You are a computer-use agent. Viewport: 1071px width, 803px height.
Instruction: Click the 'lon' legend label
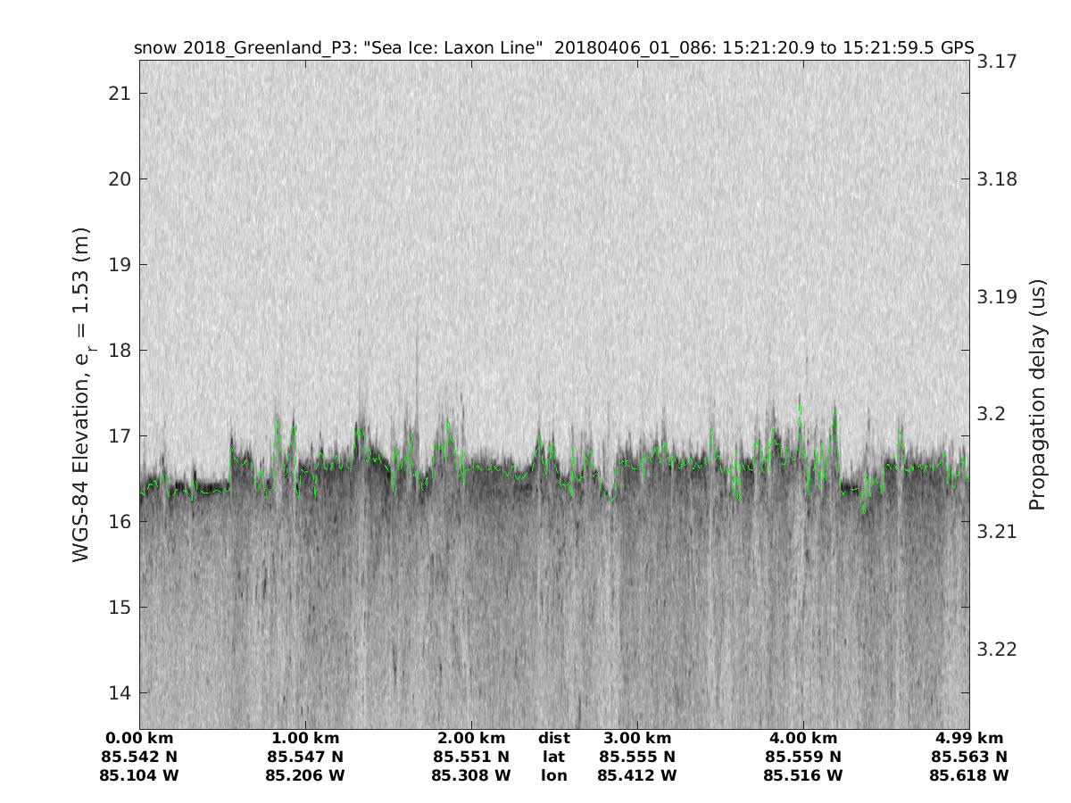(x=554, y=776)
